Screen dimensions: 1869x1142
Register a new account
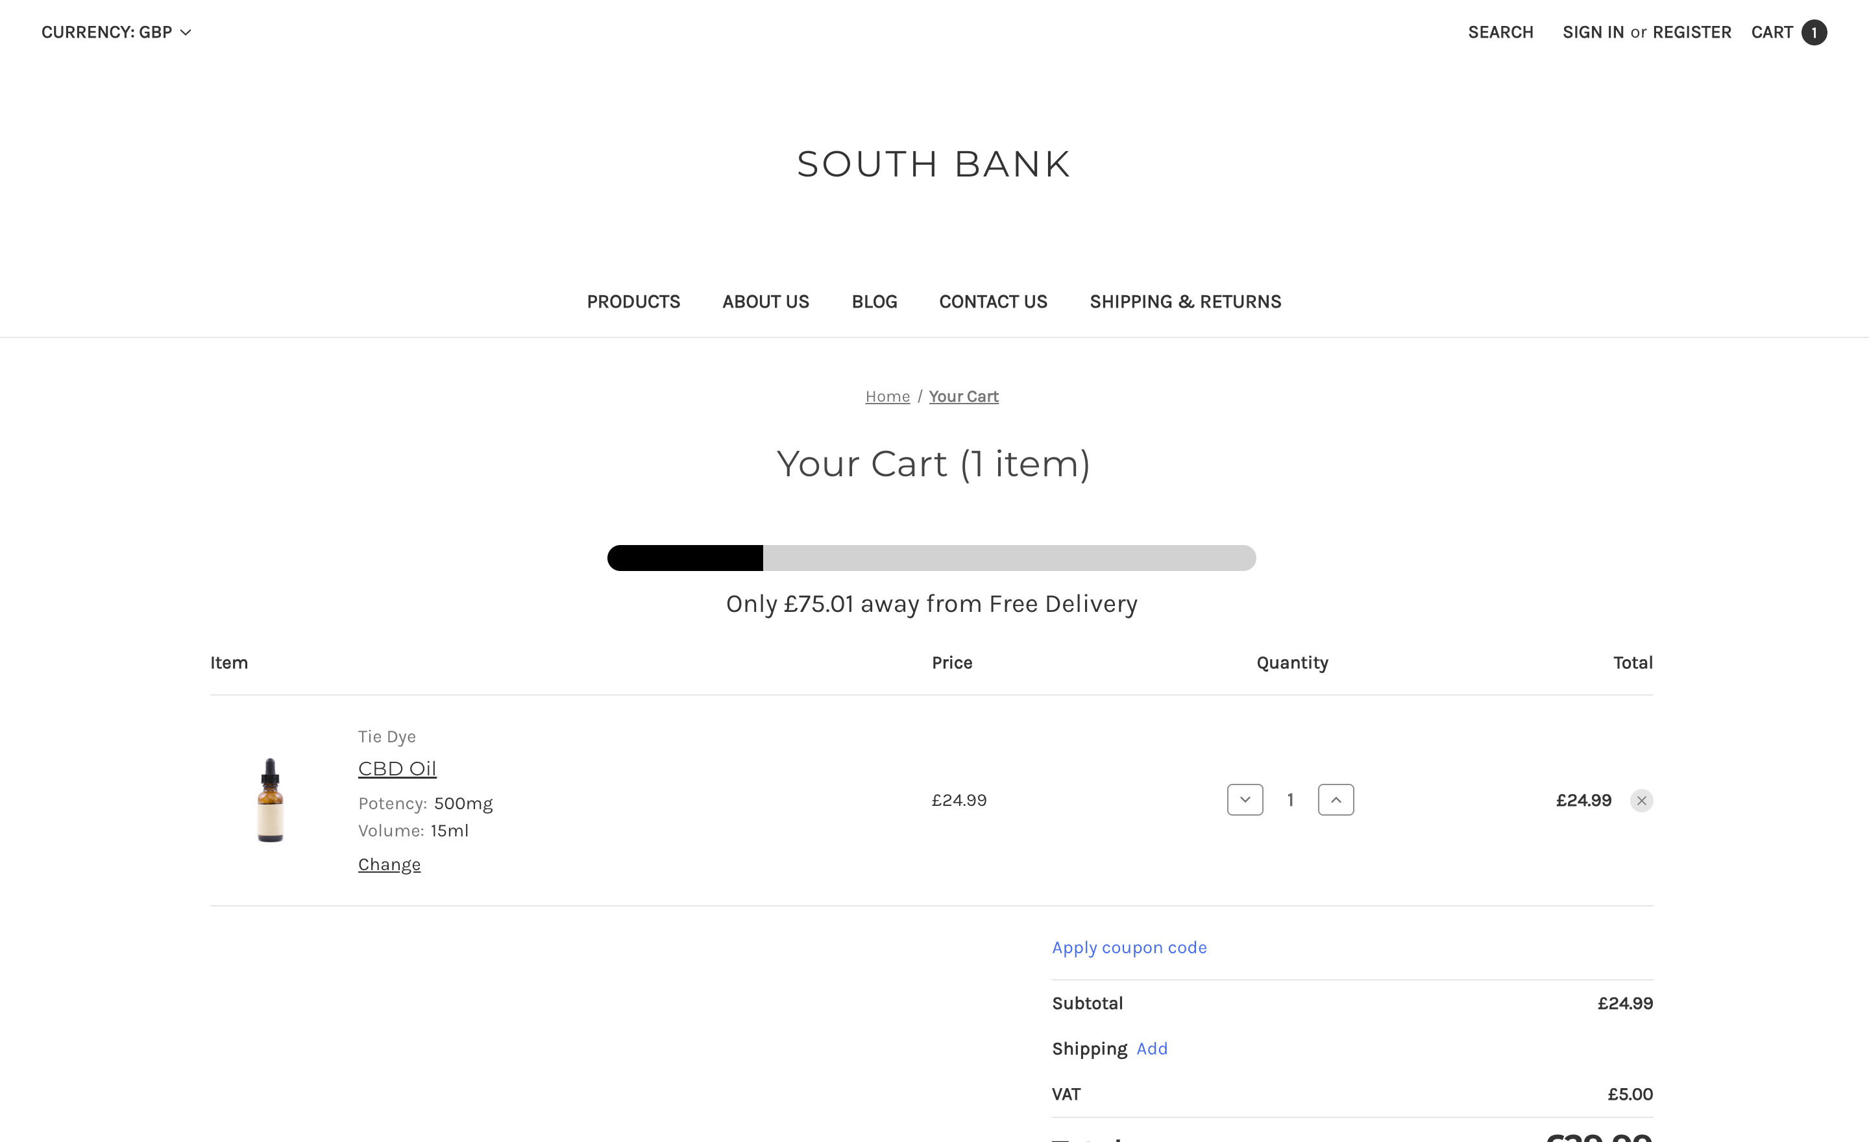tap(1692, 32)
